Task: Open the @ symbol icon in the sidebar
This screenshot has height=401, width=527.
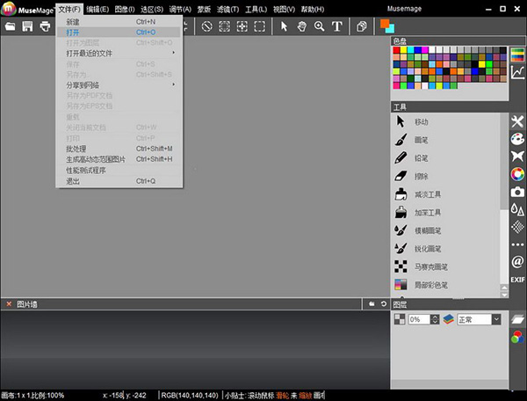Action: pyautogui.click(x=517, y=261)
